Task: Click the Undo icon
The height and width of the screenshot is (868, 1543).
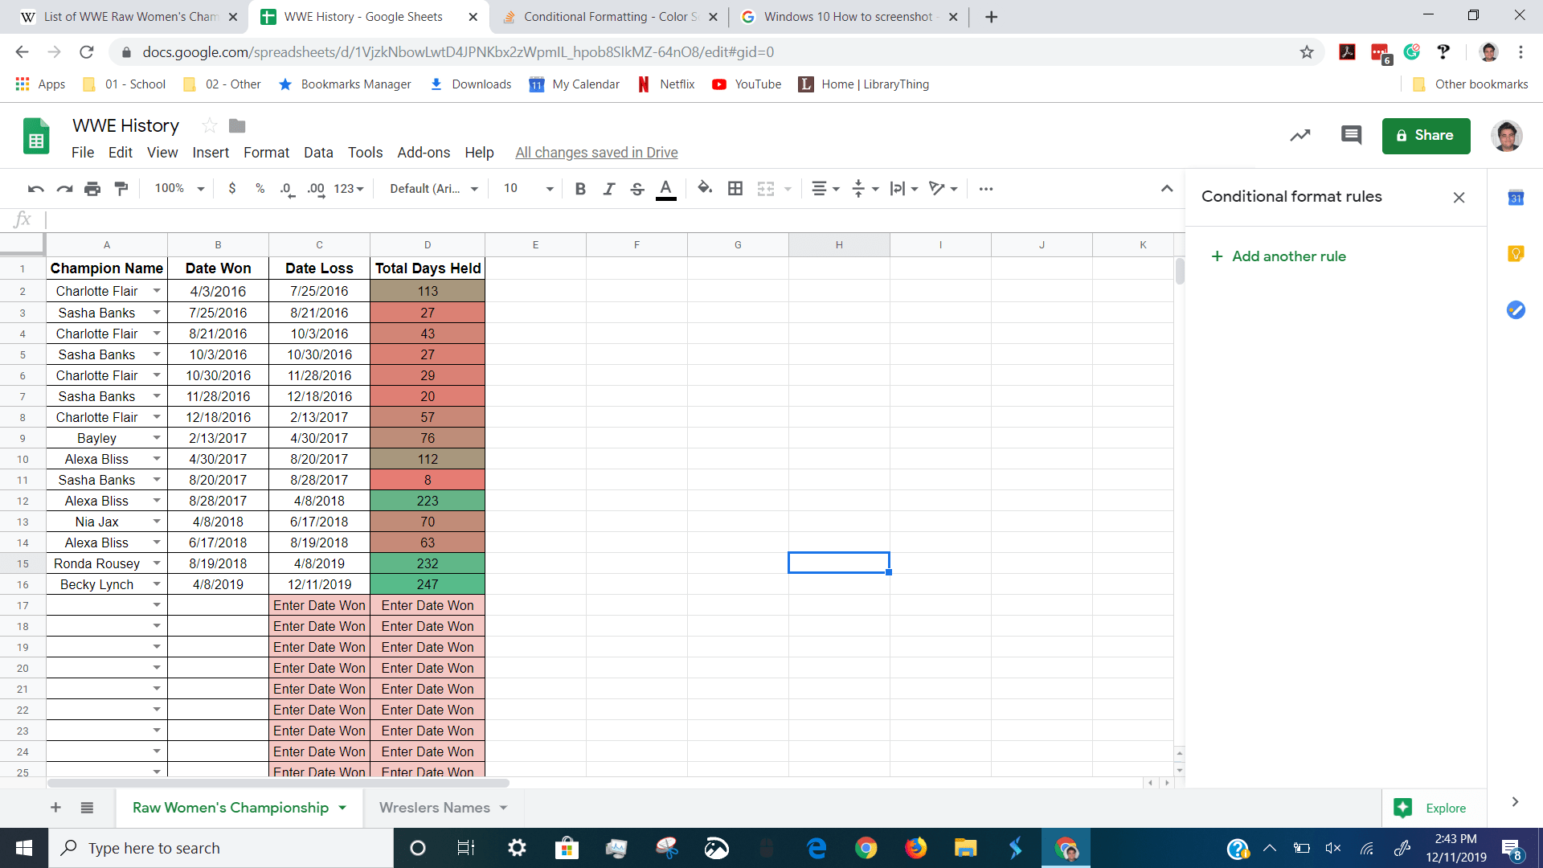Action: (35, 188)
